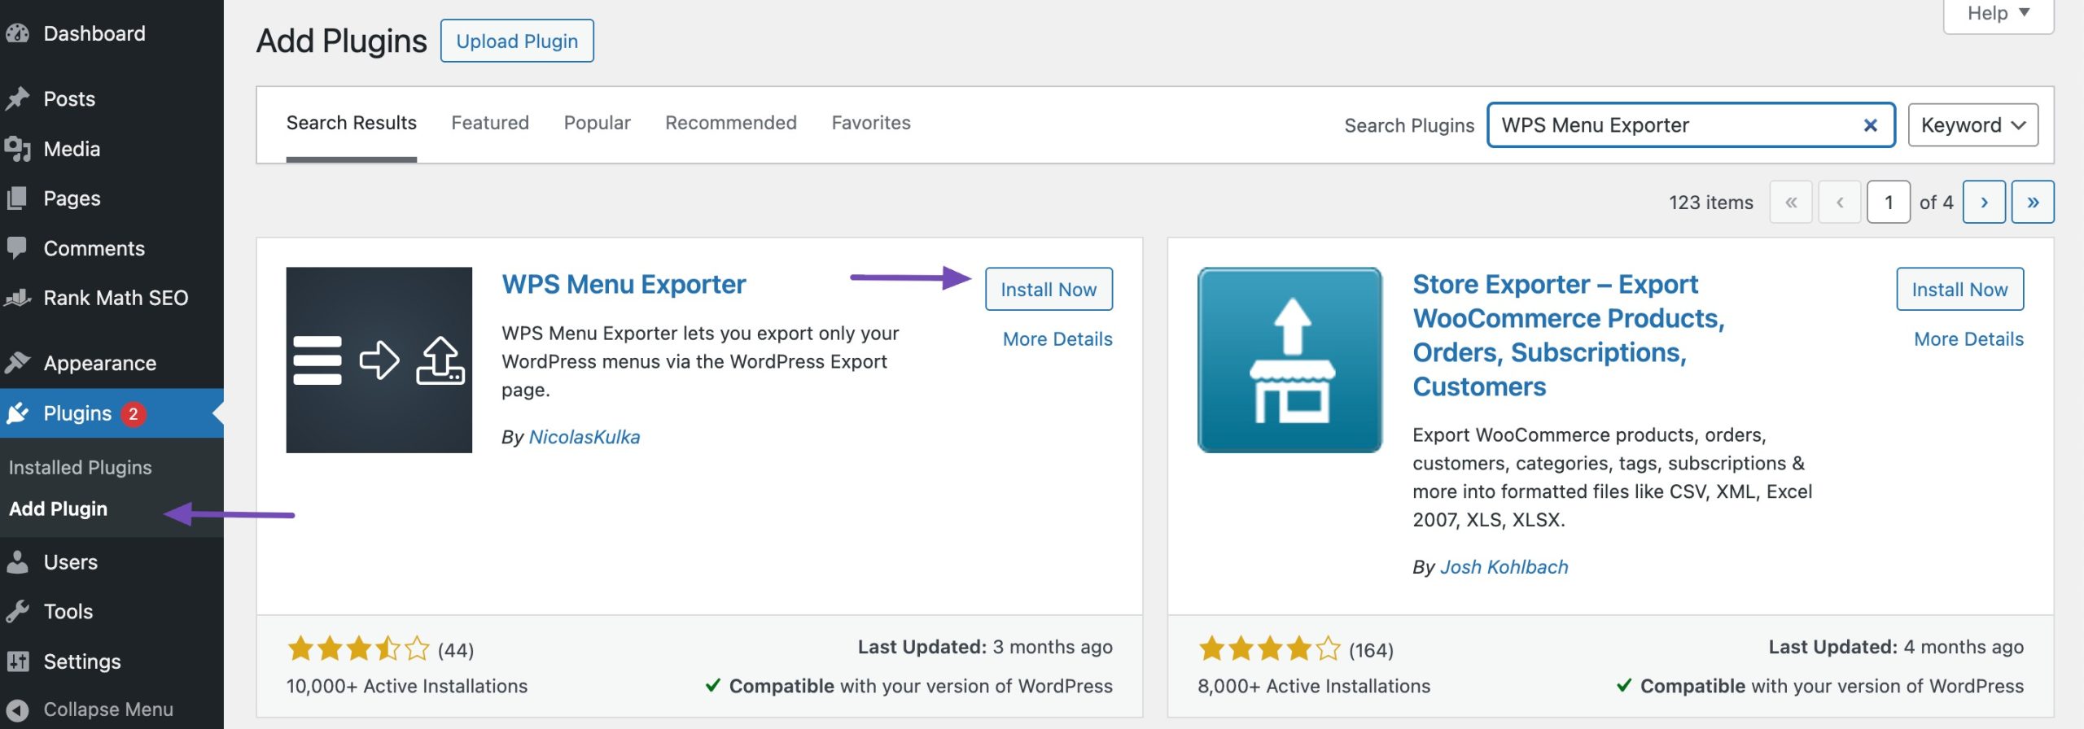Visit author Josh Kohlbach's profile
The height and width of the screenshot is (729, 2084).
(x=1504, y=567)
